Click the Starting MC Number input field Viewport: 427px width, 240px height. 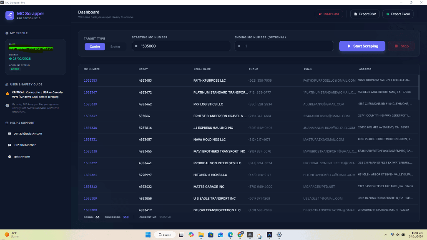coord(181,46)
